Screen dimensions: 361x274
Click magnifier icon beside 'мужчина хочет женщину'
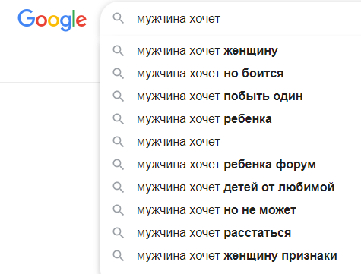click(119, 51)
